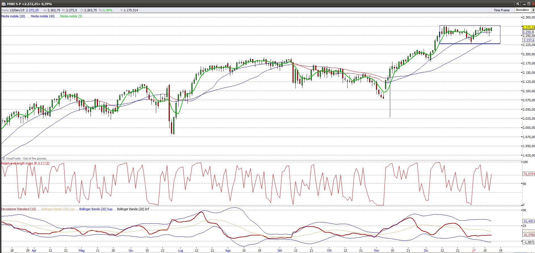Click the volume value 1.175.514

[x=131, y=10]
